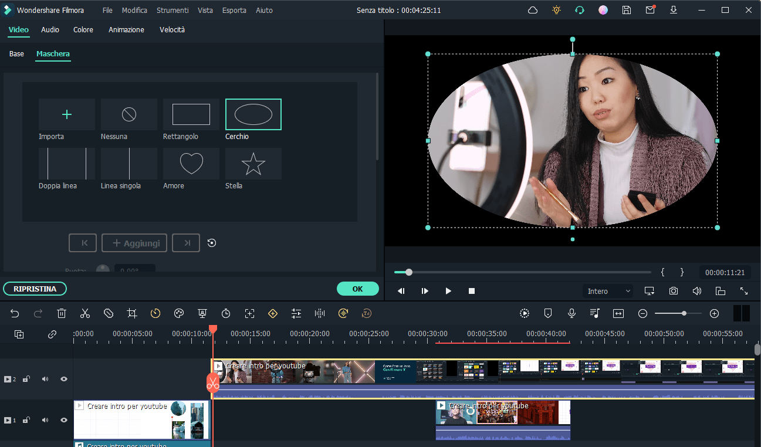Select the Stella star mask
Viewport: 761px width, 447px height.
(x=253, y=164)
